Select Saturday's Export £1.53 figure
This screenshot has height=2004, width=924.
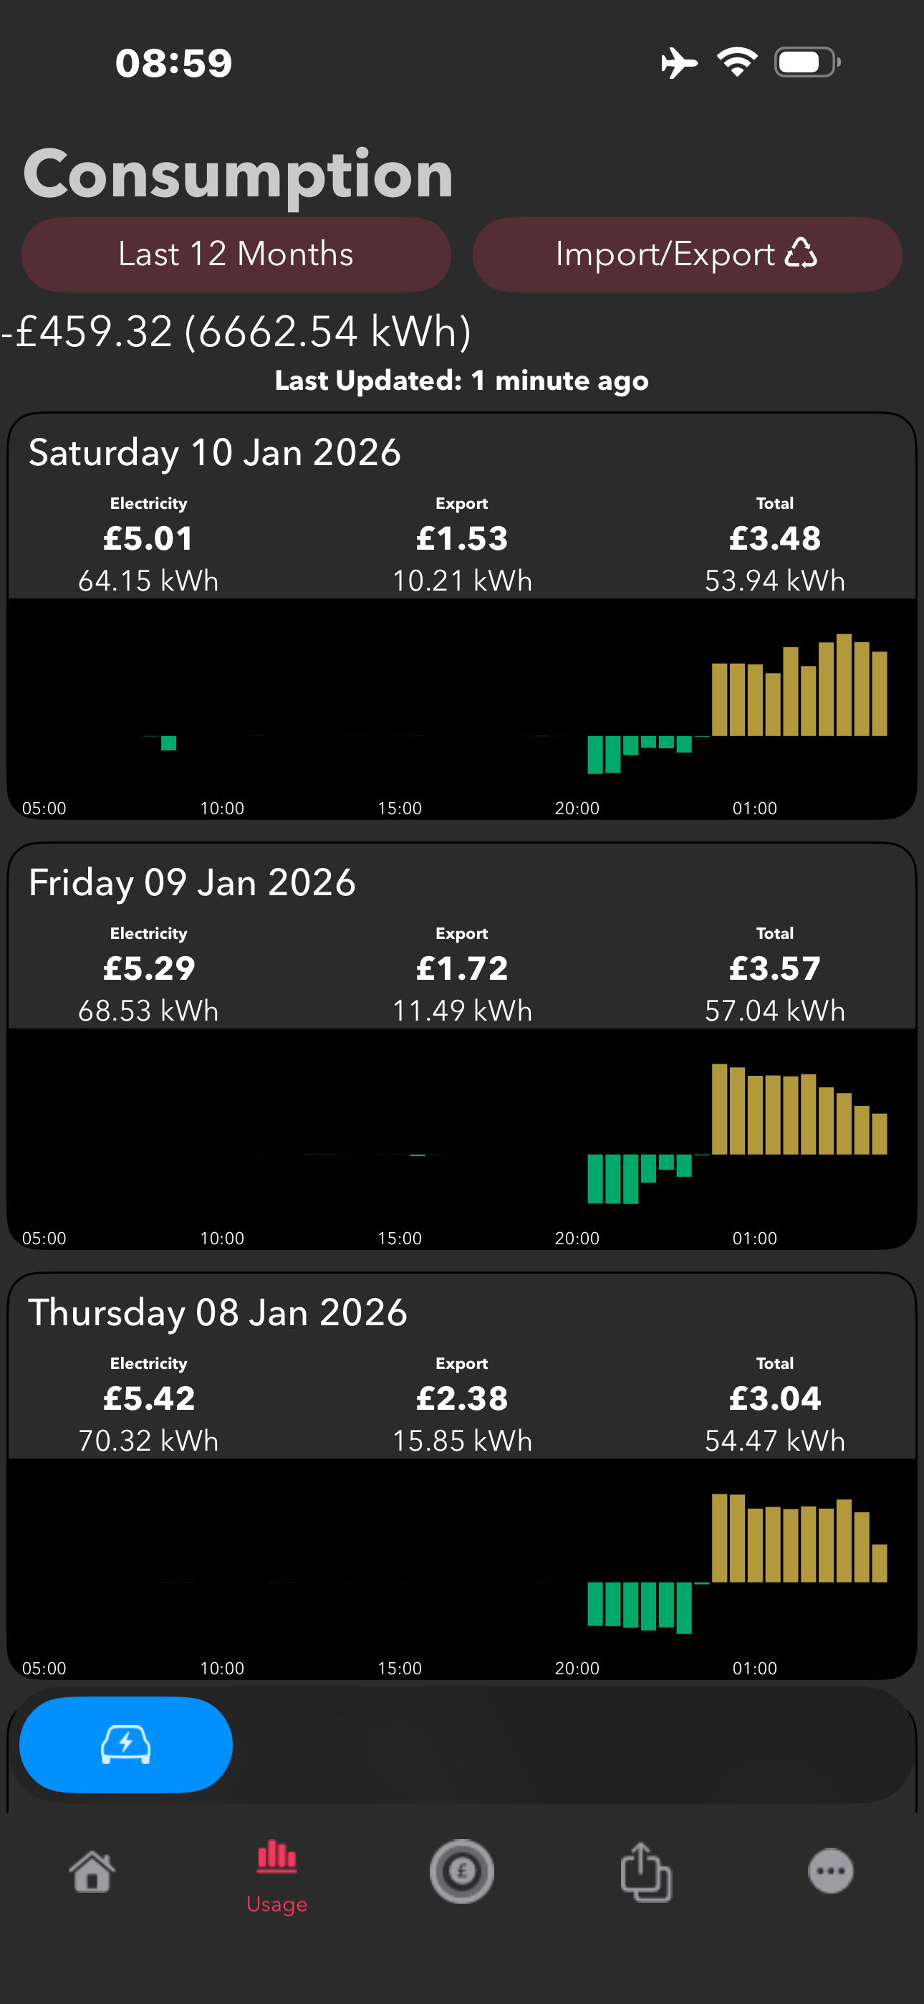(462, 538)
